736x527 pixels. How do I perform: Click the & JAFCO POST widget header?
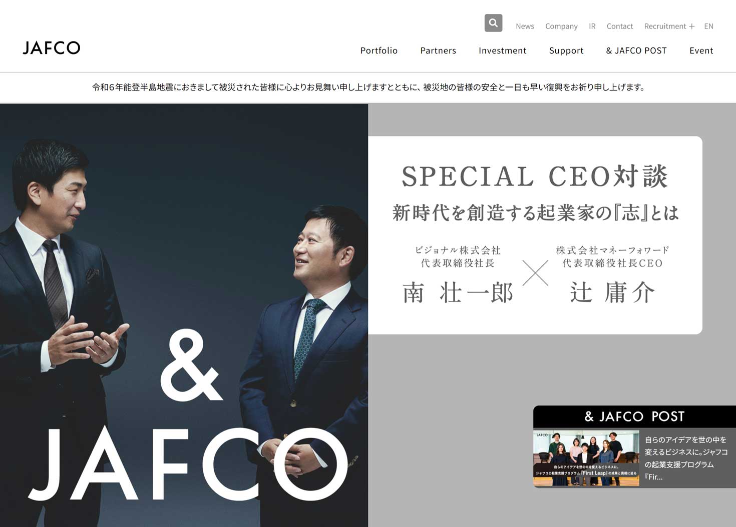[x=634, y=416]
